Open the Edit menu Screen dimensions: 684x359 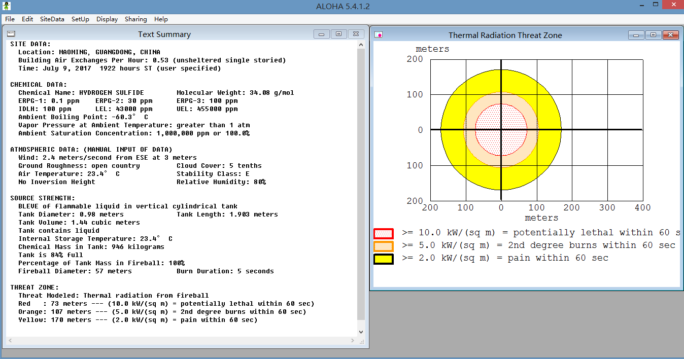click(x=27, y=19)
